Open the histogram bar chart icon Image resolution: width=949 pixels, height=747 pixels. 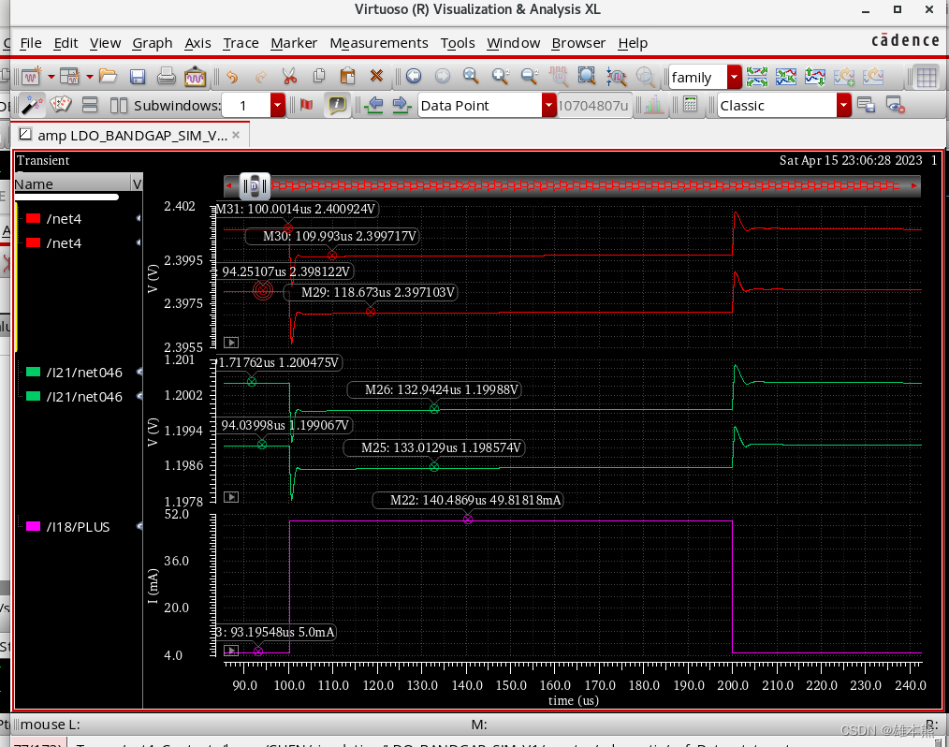pyautogui.click(x=653, y=106)
